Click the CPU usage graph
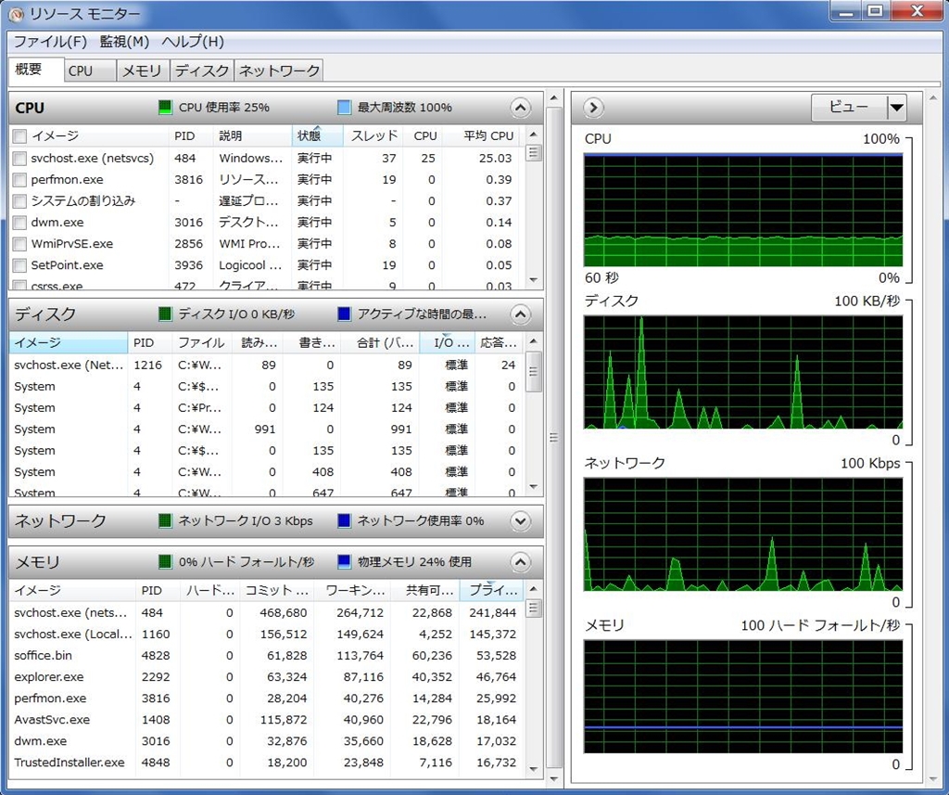Image resolution: width=949 pixels, height=795 pixels. 743,210
